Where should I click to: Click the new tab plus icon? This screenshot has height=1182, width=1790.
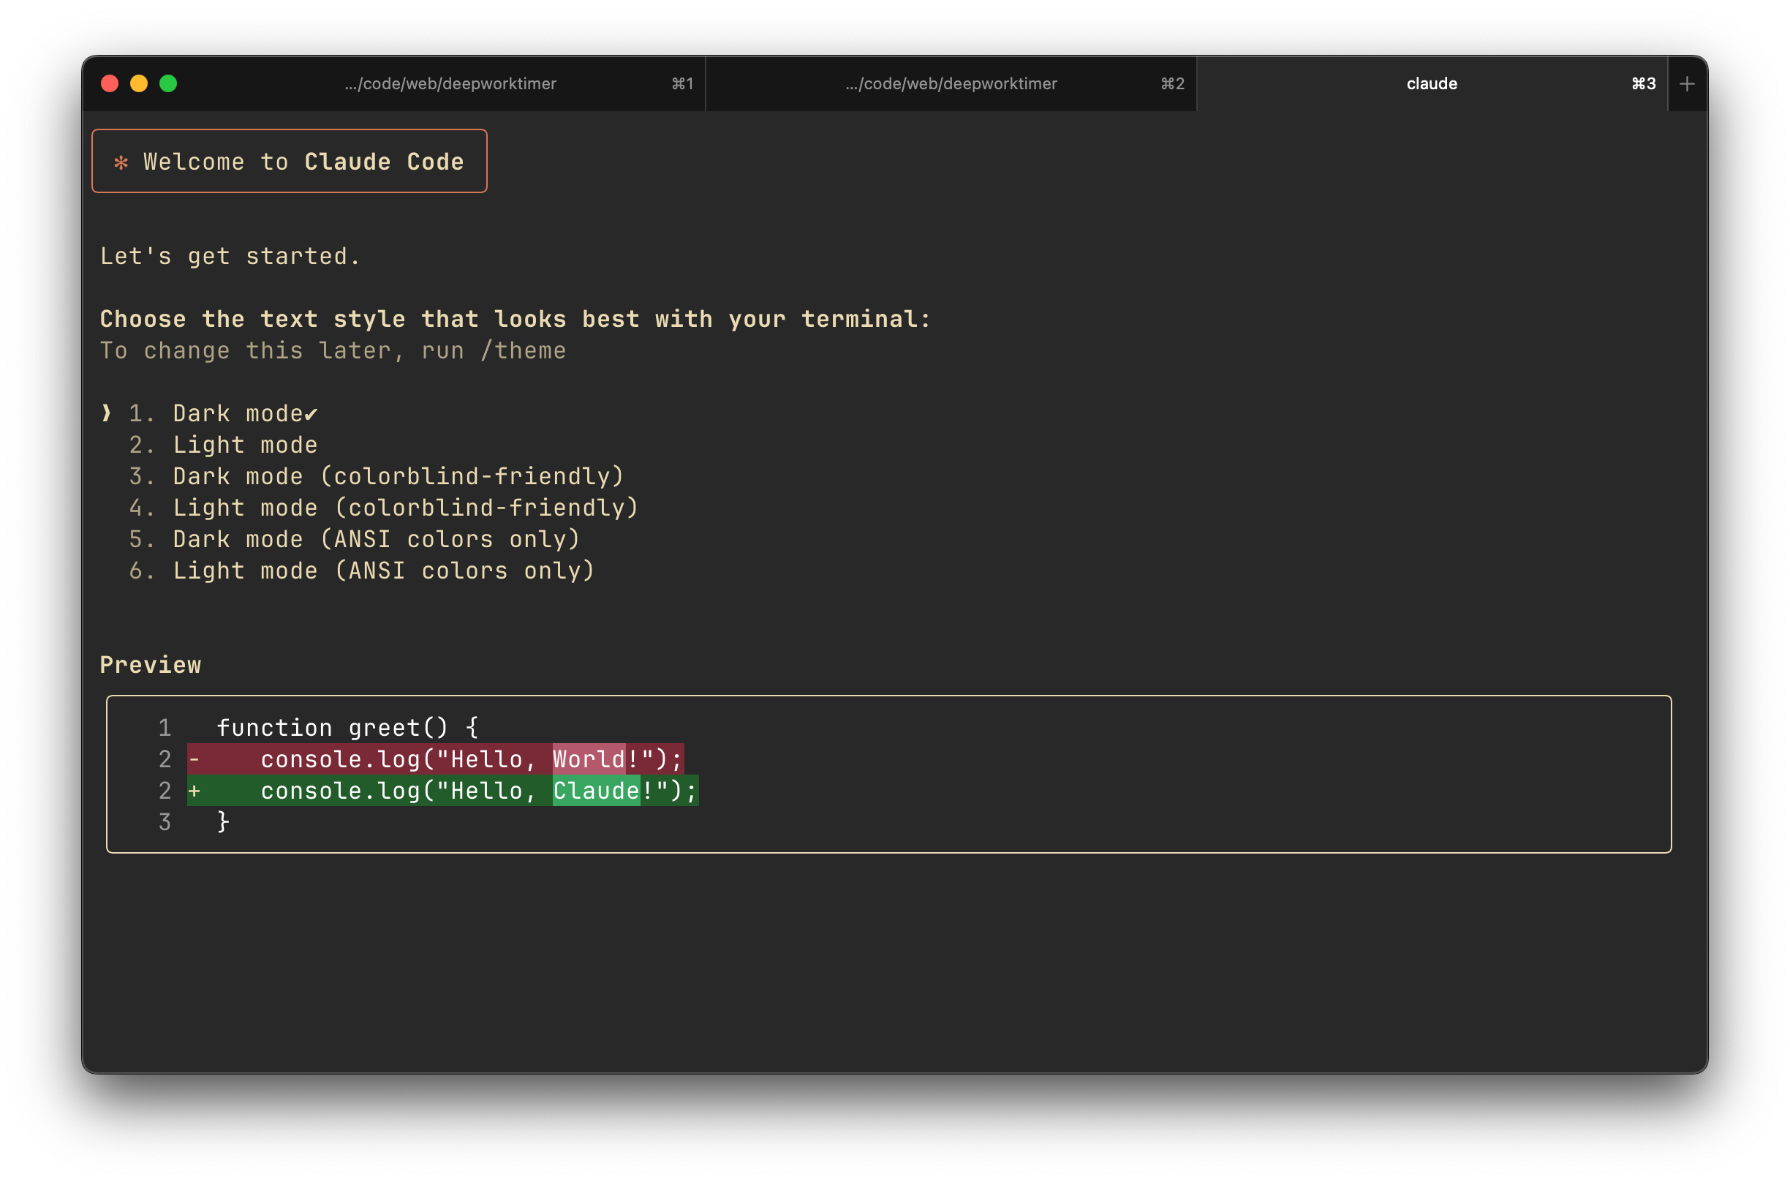1687,83
